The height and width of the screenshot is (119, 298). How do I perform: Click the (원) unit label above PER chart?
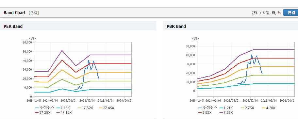point(32,39)
